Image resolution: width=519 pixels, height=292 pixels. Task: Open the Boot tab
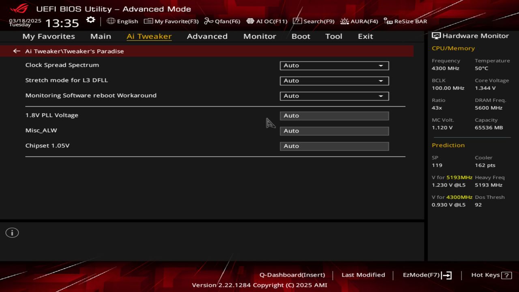(x=301, y=36)
